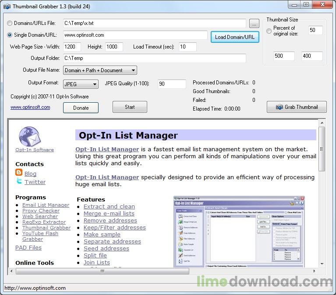The height and width of the screenshot is (295, 336).
Task: Click the Height field showing 1000
Action: pos(114,47)
